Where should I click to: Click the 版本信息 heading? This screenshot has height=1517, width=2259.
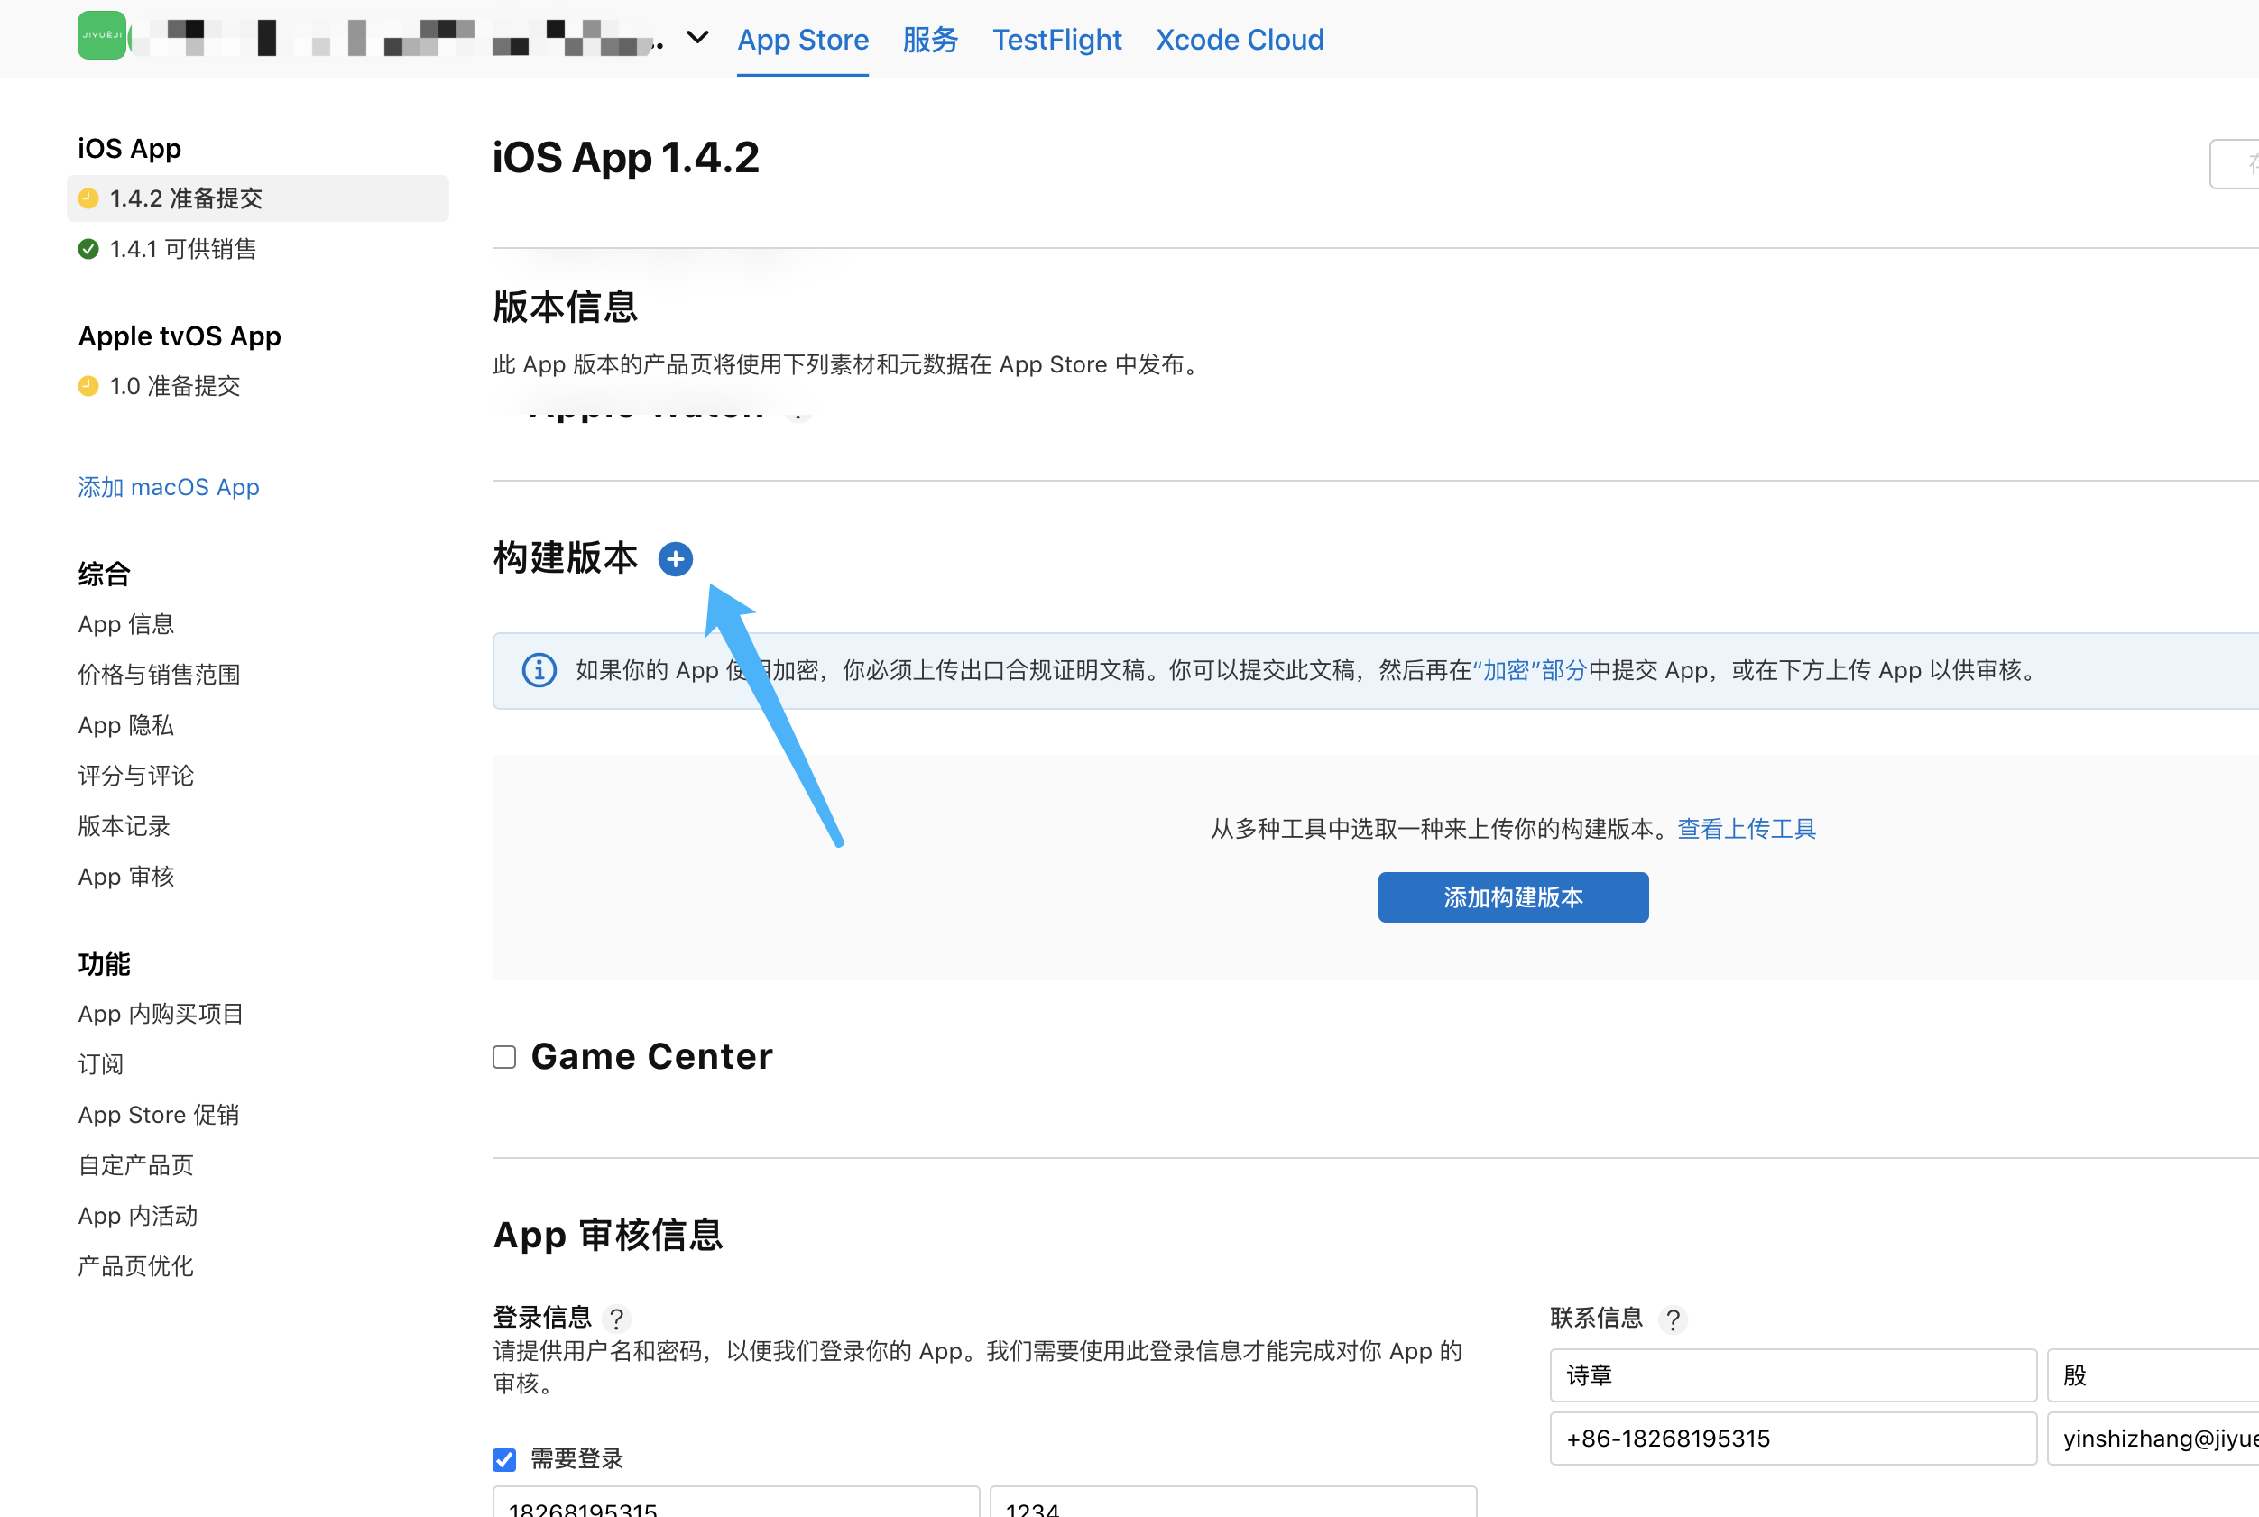[x=565, y=307]
